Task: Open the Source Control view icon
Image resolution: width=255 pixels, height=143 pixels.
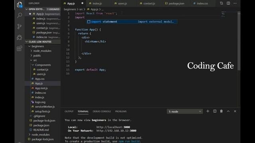Action: click(x=20, y=27)
